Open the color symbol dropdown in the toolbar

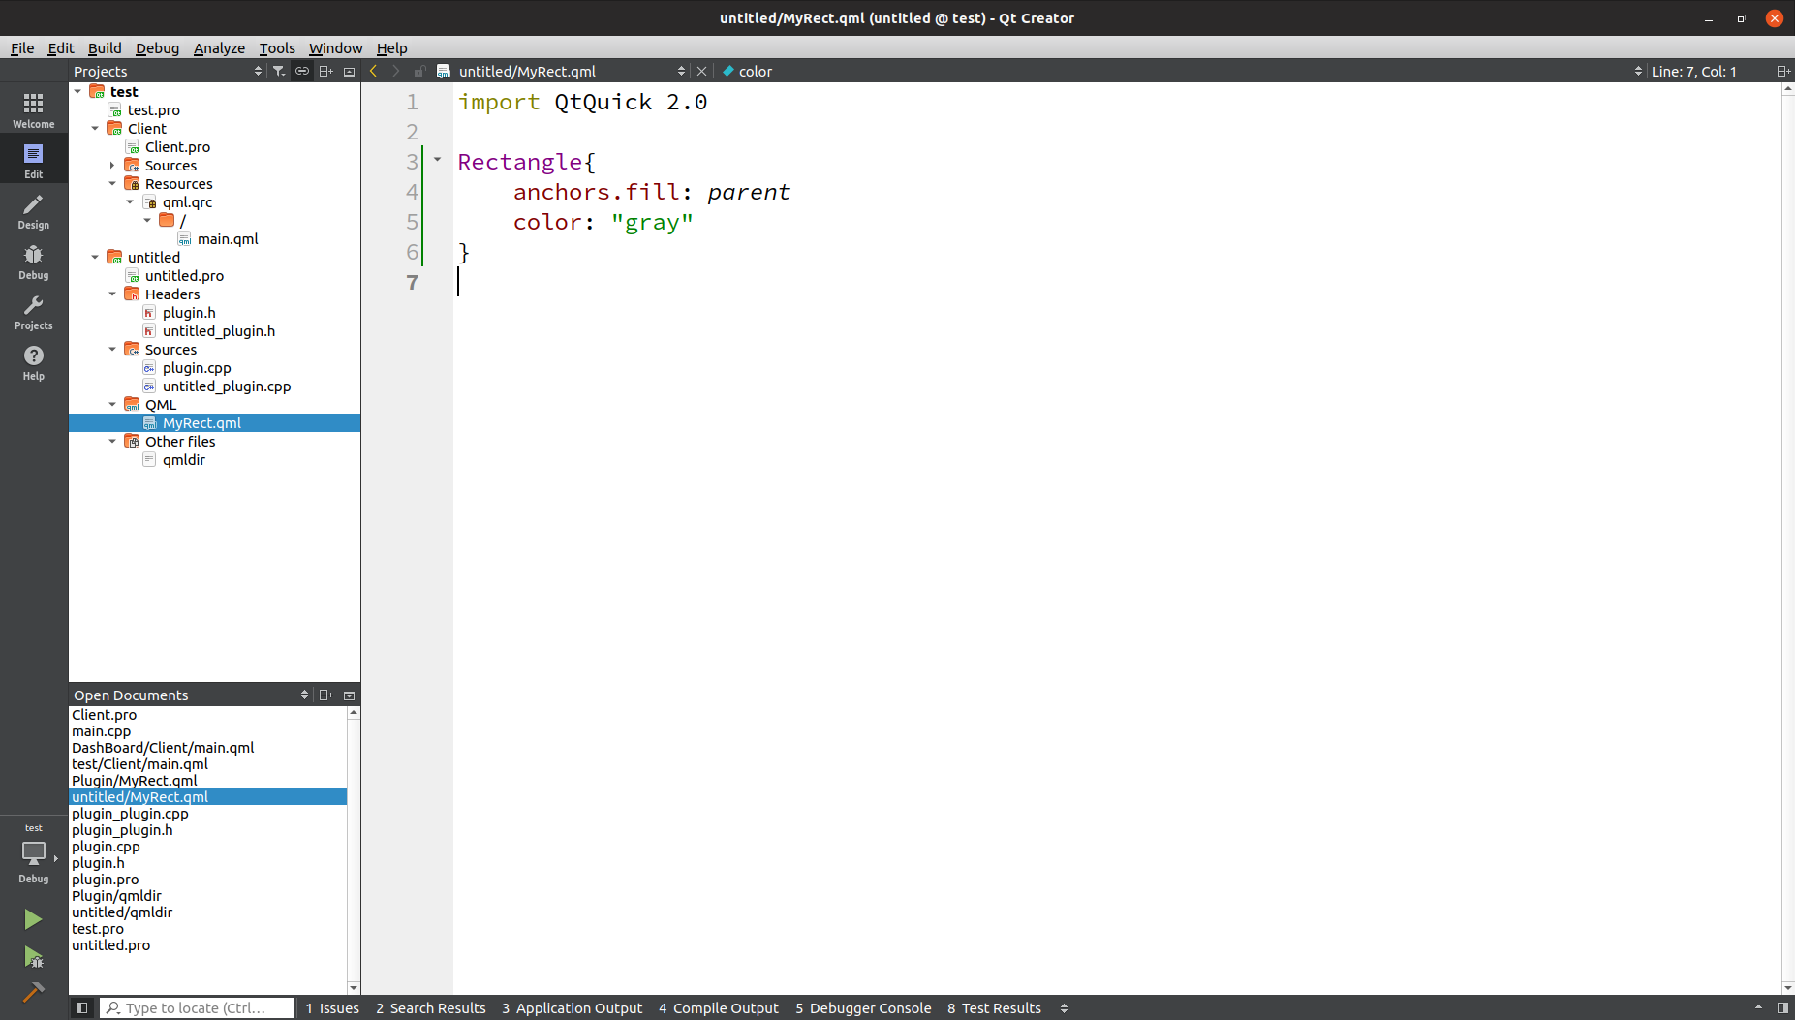click(x=747, y=70)
